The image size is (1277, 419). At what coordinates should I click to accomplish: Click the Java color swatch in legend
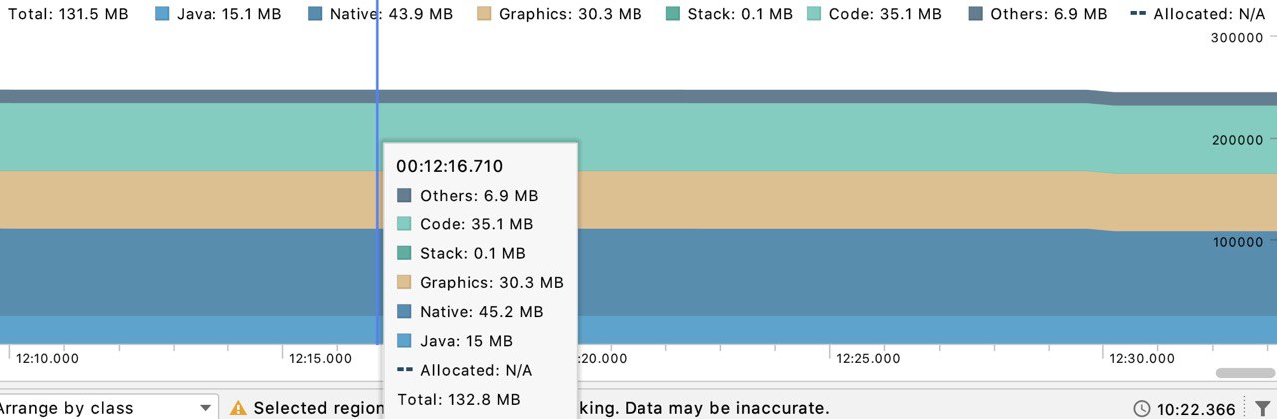coord(163,14)
